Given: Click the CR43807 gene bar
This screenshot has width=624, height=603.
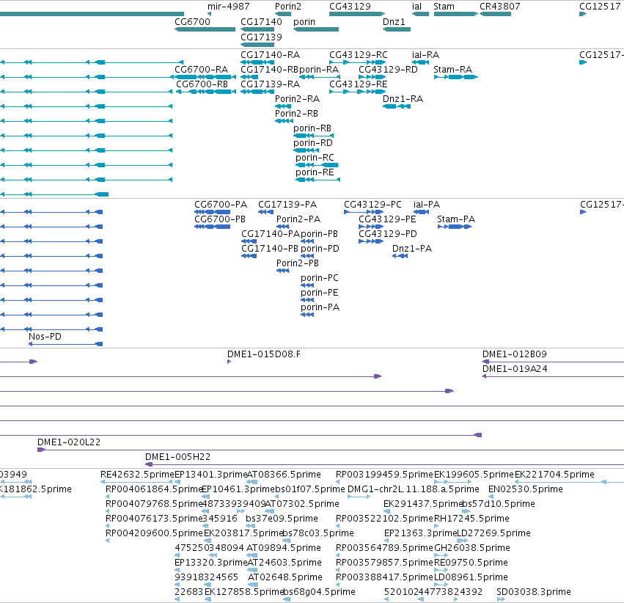Looking at the screenshot, I should (495, 15).
